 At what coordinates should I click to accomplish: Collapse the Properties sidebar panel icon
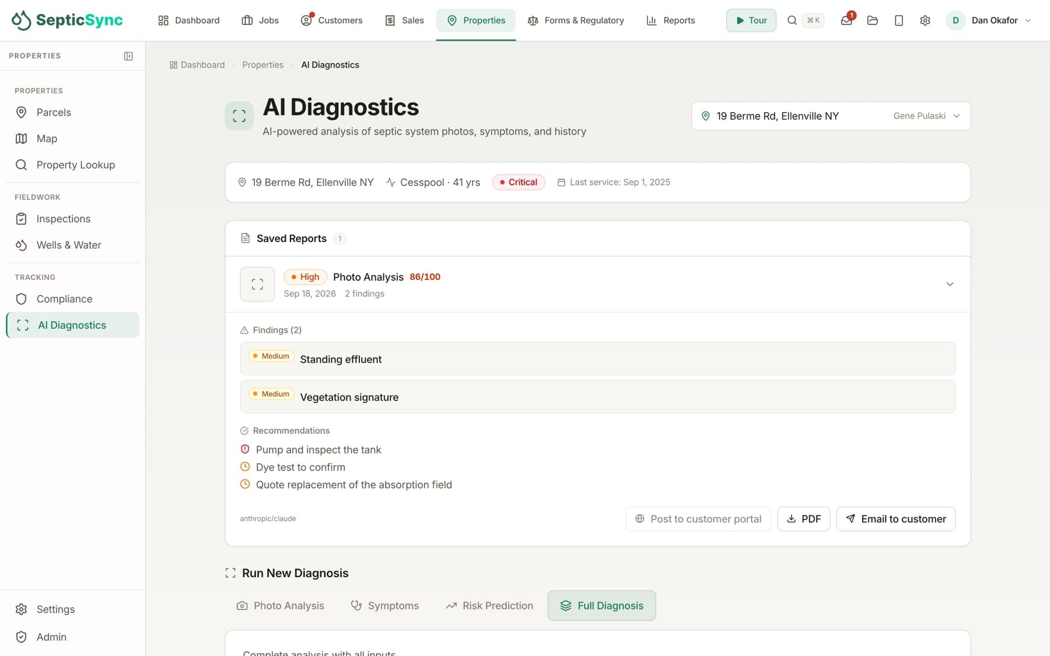pos(128,56)
